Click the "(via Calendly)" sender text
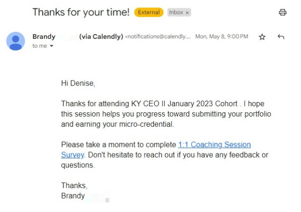The image size is (301, 212). tap(101, 37)
